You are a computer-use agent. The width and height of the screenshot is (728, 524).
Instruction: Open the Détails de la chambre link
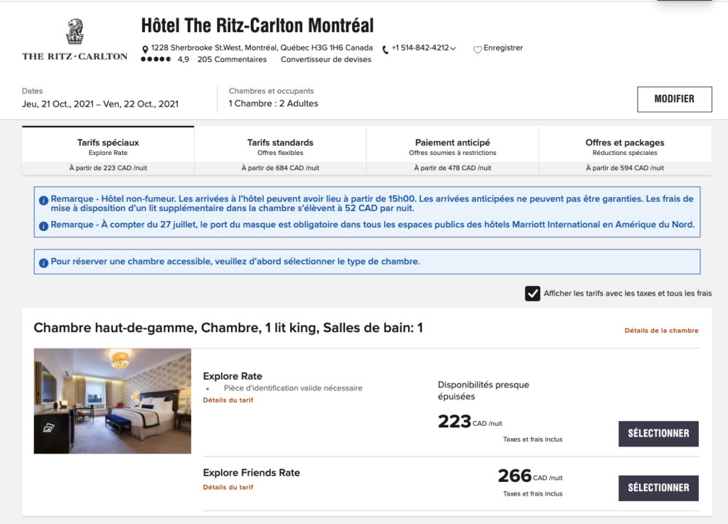tap(661, 331)
